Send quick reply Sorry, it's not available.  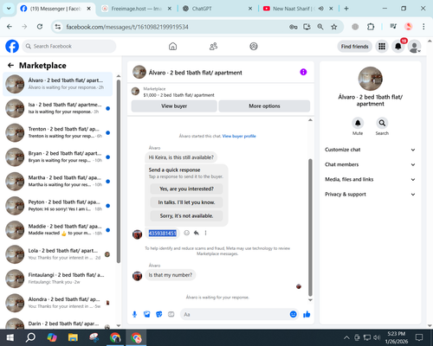pyautogui.click(x=186, y=215)
